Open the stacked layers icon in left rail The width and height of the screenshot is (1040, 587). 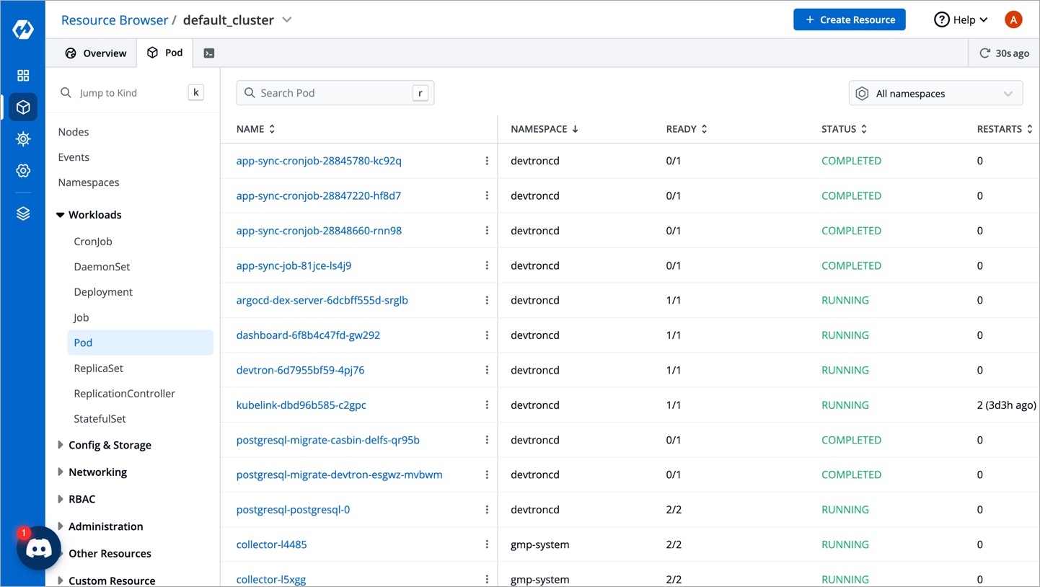coord(23,214)
